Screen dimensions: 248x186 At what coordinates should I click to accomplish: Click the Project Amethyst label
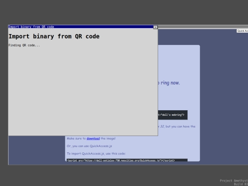234,180
